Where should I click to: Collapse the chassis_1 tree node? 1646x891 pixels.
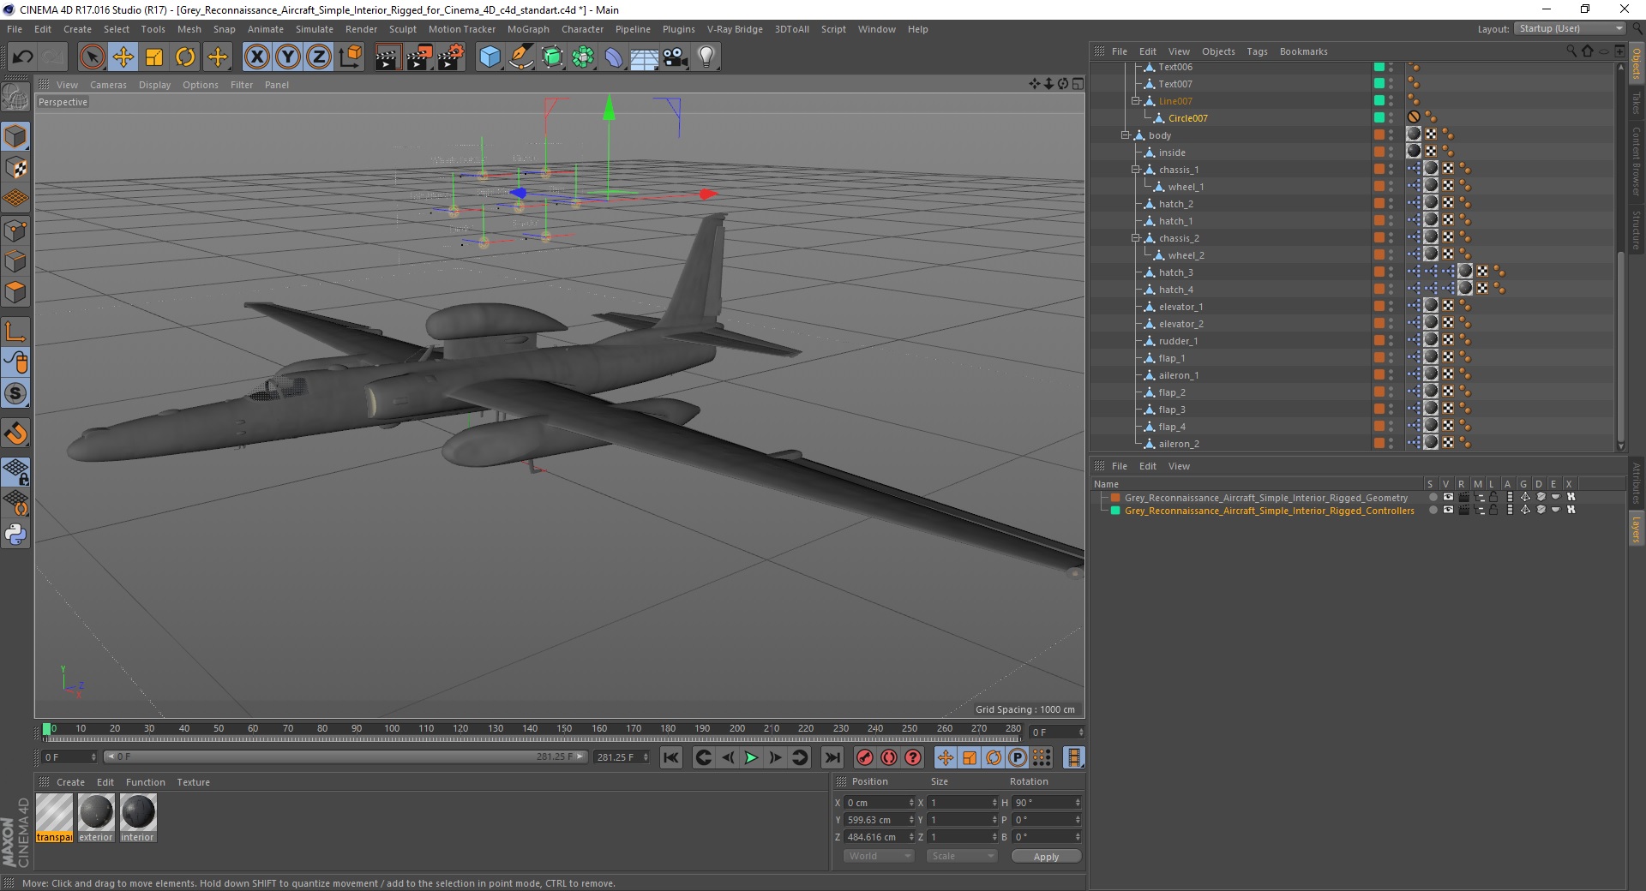(x=1135, y=170)
